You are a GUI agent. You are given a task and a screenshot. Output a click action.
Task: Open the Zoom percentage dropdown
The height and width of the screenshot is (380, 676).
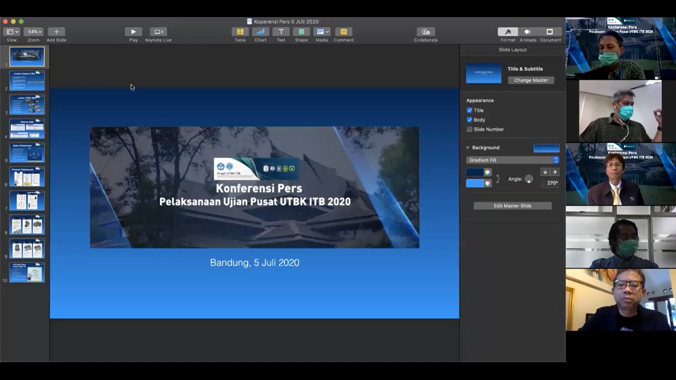click(x=34, y=32)
